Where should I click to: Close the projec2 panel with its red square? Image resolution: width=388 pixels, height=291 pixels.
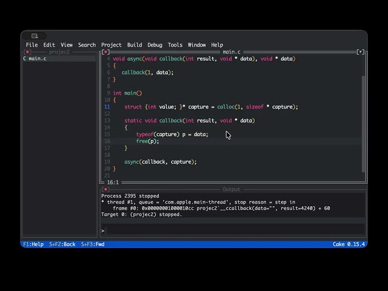pyautogui.click(x=27, y=52)
